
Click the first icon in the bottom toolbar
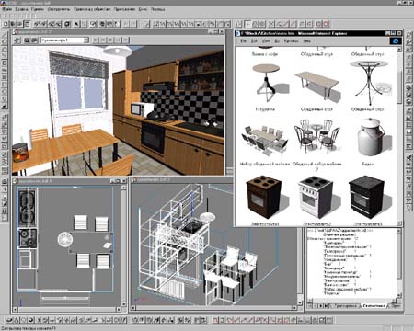coord(9,320)
